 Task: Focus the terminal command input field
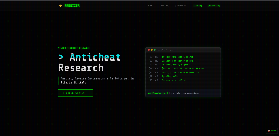(x=194, y=93)
